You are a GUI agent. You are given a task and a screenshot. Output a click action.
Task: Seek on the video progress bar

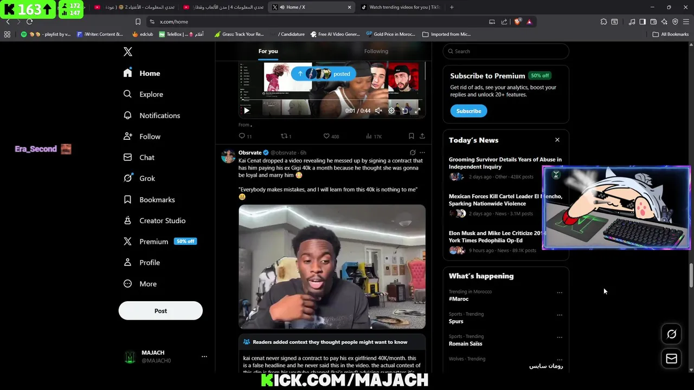point(332,100)
